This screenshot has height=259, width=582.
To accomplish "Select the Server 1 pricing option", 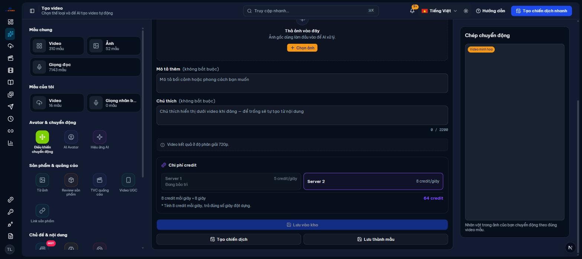I will coord(231,181).
